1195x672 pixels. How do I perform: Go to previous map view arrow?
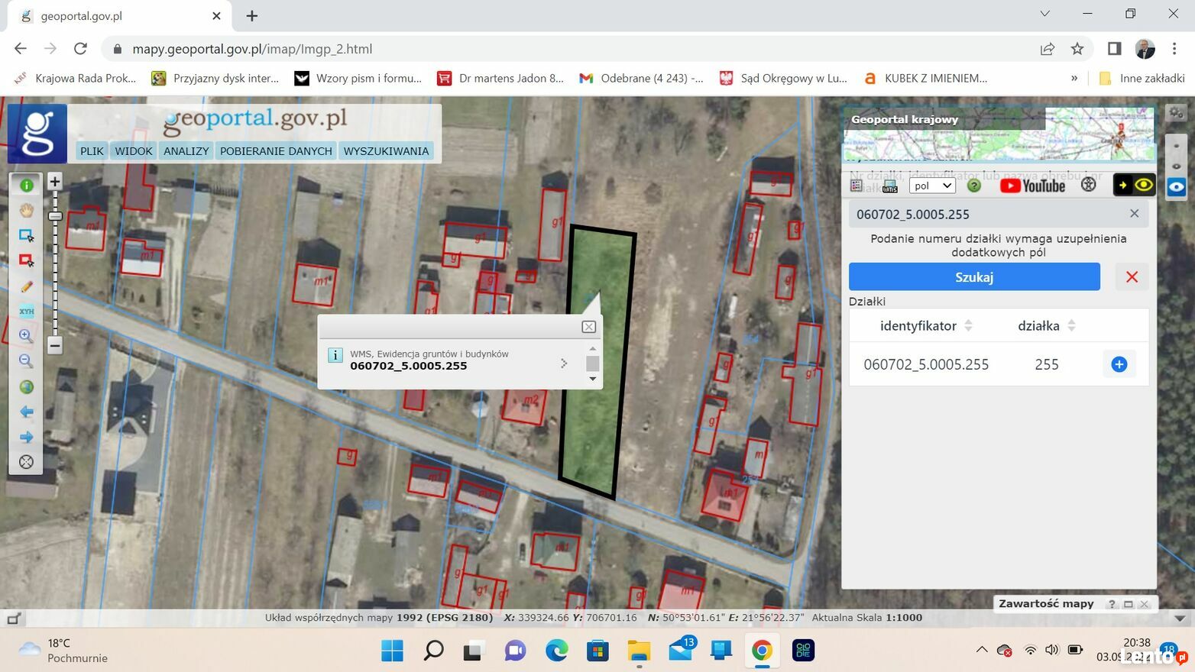(x=27, y=412)
